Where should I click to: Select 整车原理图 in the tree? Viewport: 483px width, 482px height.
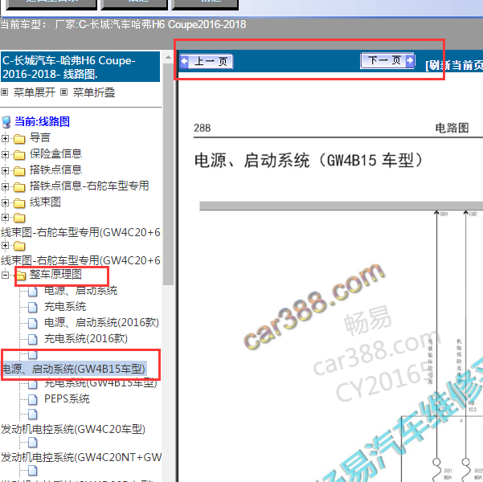[55, 274]
